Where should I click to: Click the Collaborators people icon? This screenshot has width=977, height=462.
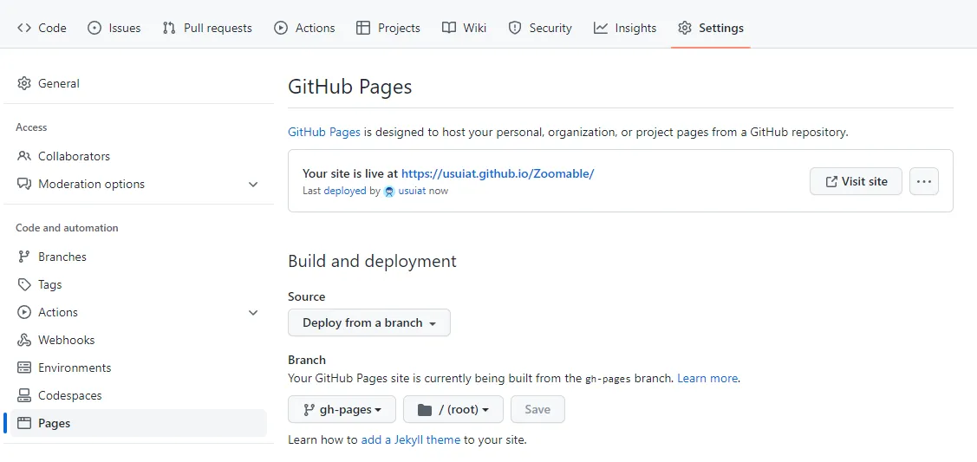24,156
